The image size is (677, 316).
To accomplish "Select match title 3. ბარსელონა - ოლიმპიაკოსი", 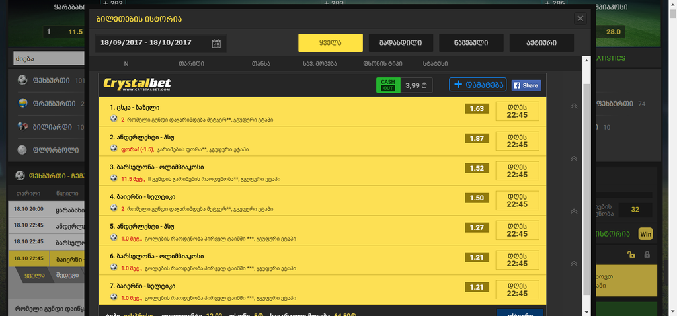I will click(x=157, y=167).
